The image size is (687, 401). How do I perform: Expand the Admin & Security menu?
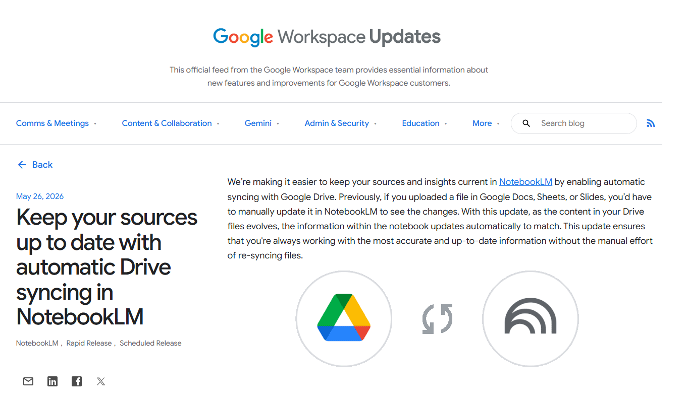click(x=341, y=123)
